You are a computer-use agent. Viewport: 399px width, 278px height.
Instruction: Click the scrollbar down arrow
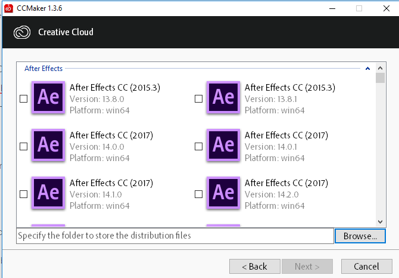coord(380,222)
